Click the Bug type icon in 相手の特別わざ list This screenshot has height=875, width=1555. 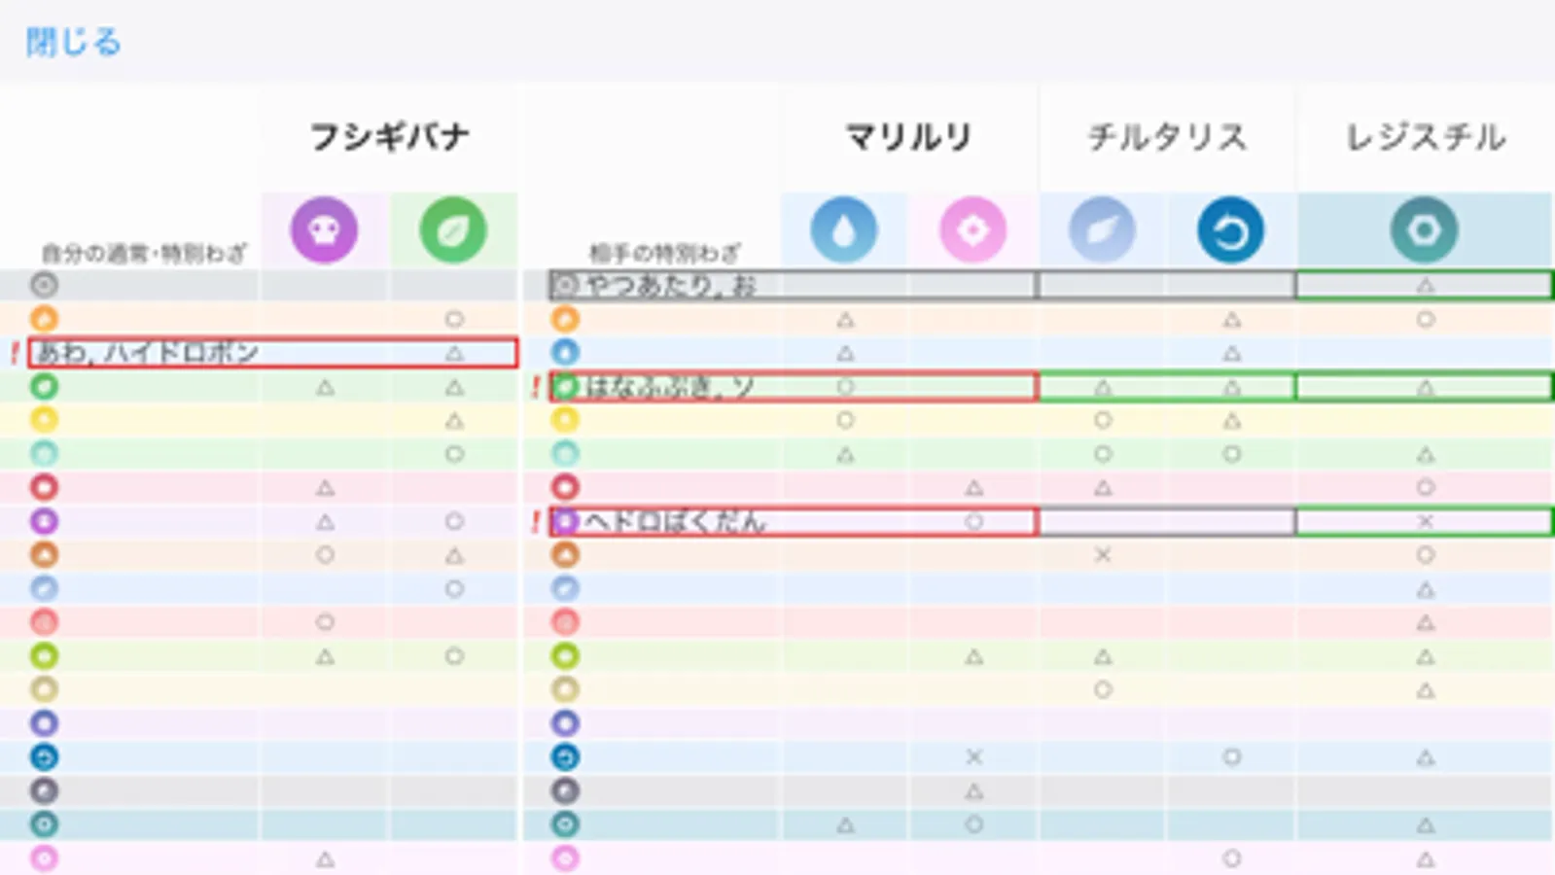tap(565, 655)
